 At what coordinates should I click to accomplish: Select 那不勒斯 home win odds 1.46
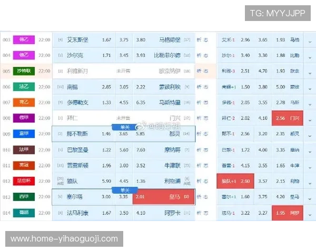point(106,134)
